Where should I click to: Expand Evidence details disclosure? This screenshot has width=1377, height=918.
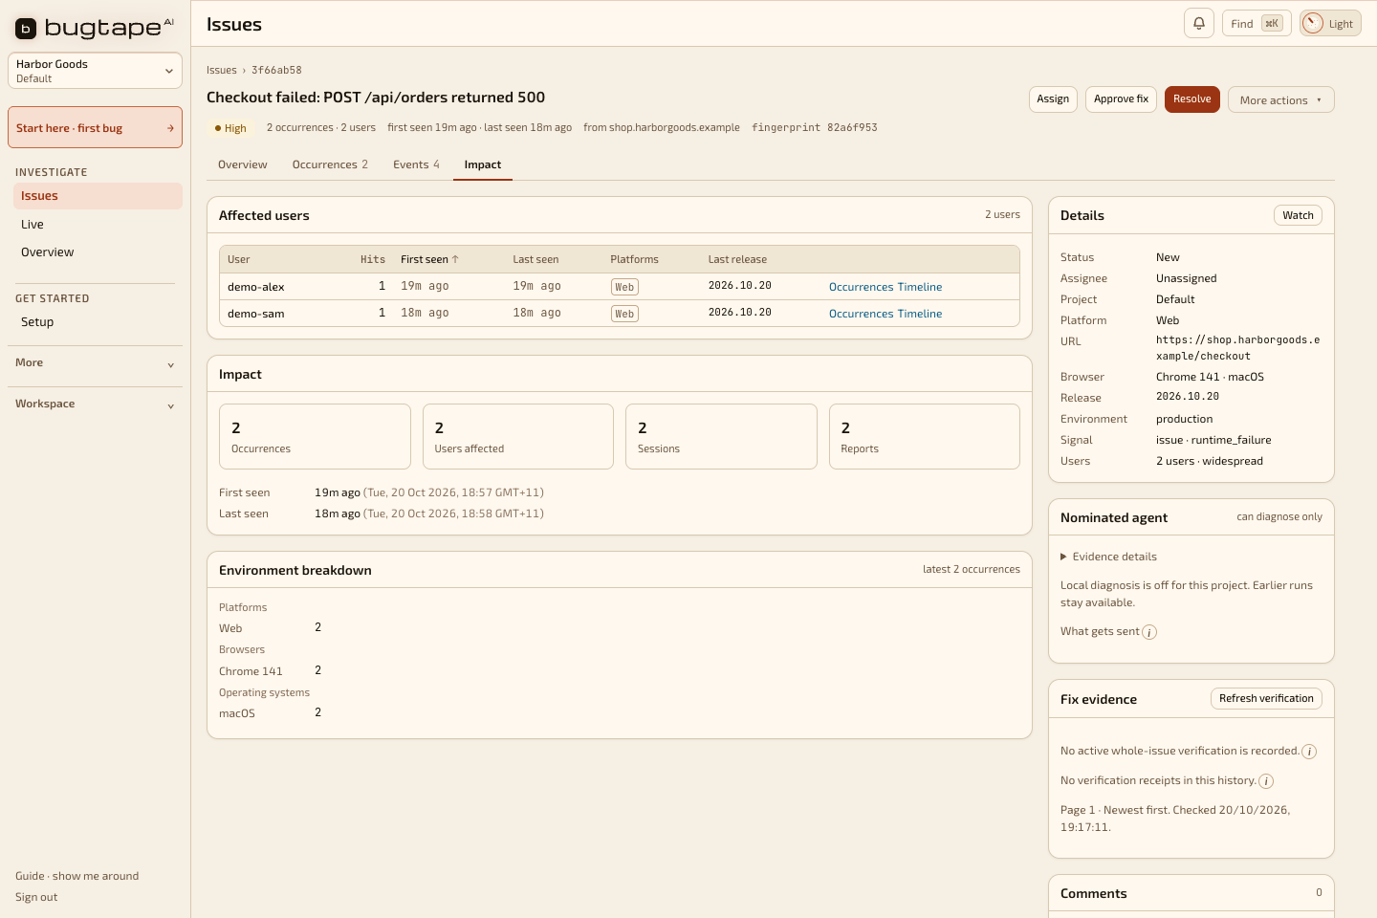pyautogui.click(x=1109, y=557)
